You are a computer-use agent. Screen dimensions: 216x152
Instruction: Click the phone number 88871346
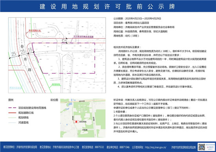click(x=124, y=147)
